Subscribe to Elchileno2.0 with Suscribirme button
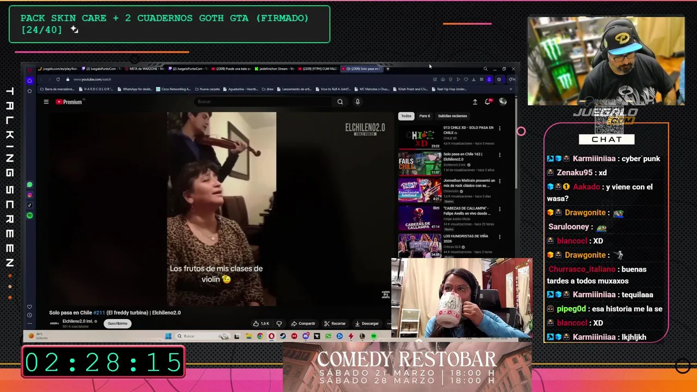This screenshot has height=392, width=697. [118, 323]
